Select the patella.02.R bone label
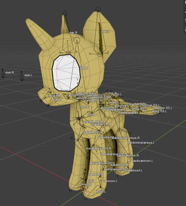 93,132
